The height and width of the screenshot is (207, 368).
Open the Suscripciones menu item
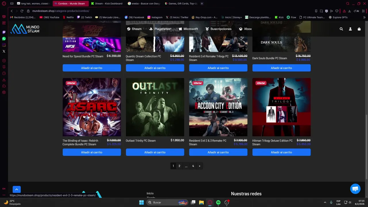tap(218, 29)
